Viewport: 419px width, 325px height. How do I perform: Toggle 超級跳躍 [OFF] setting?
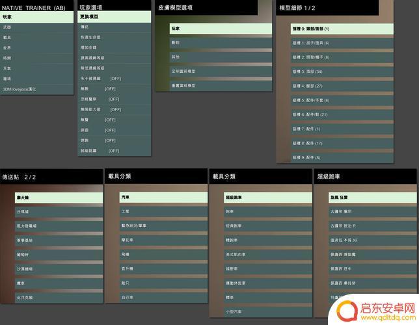[115, 151]
